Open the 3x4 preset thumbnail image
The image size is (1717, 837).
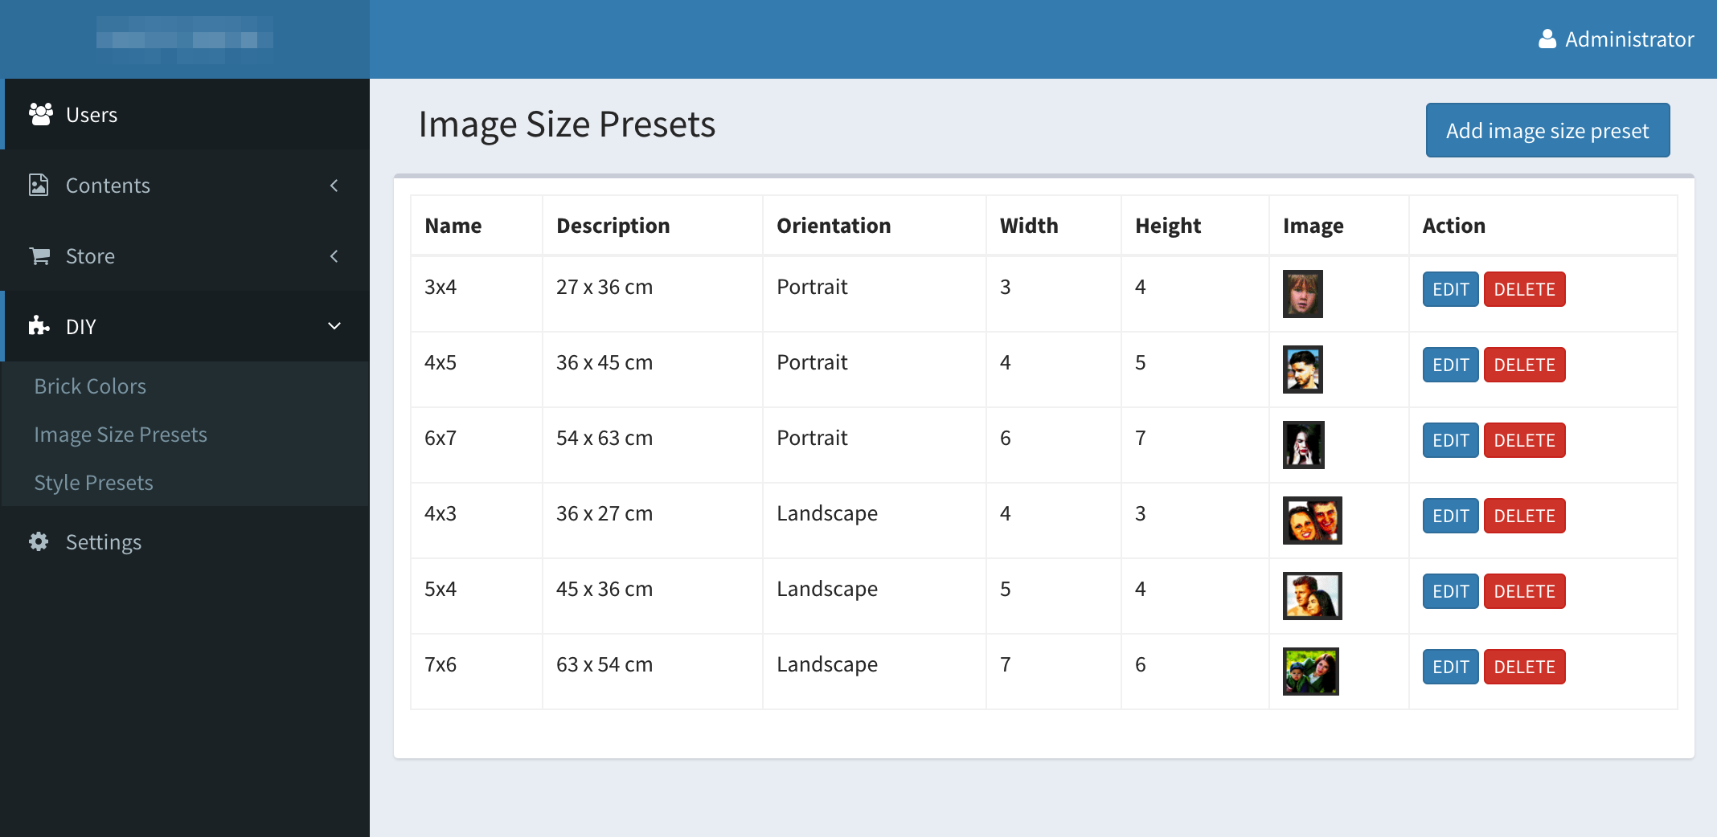[x=1302, y=294]
